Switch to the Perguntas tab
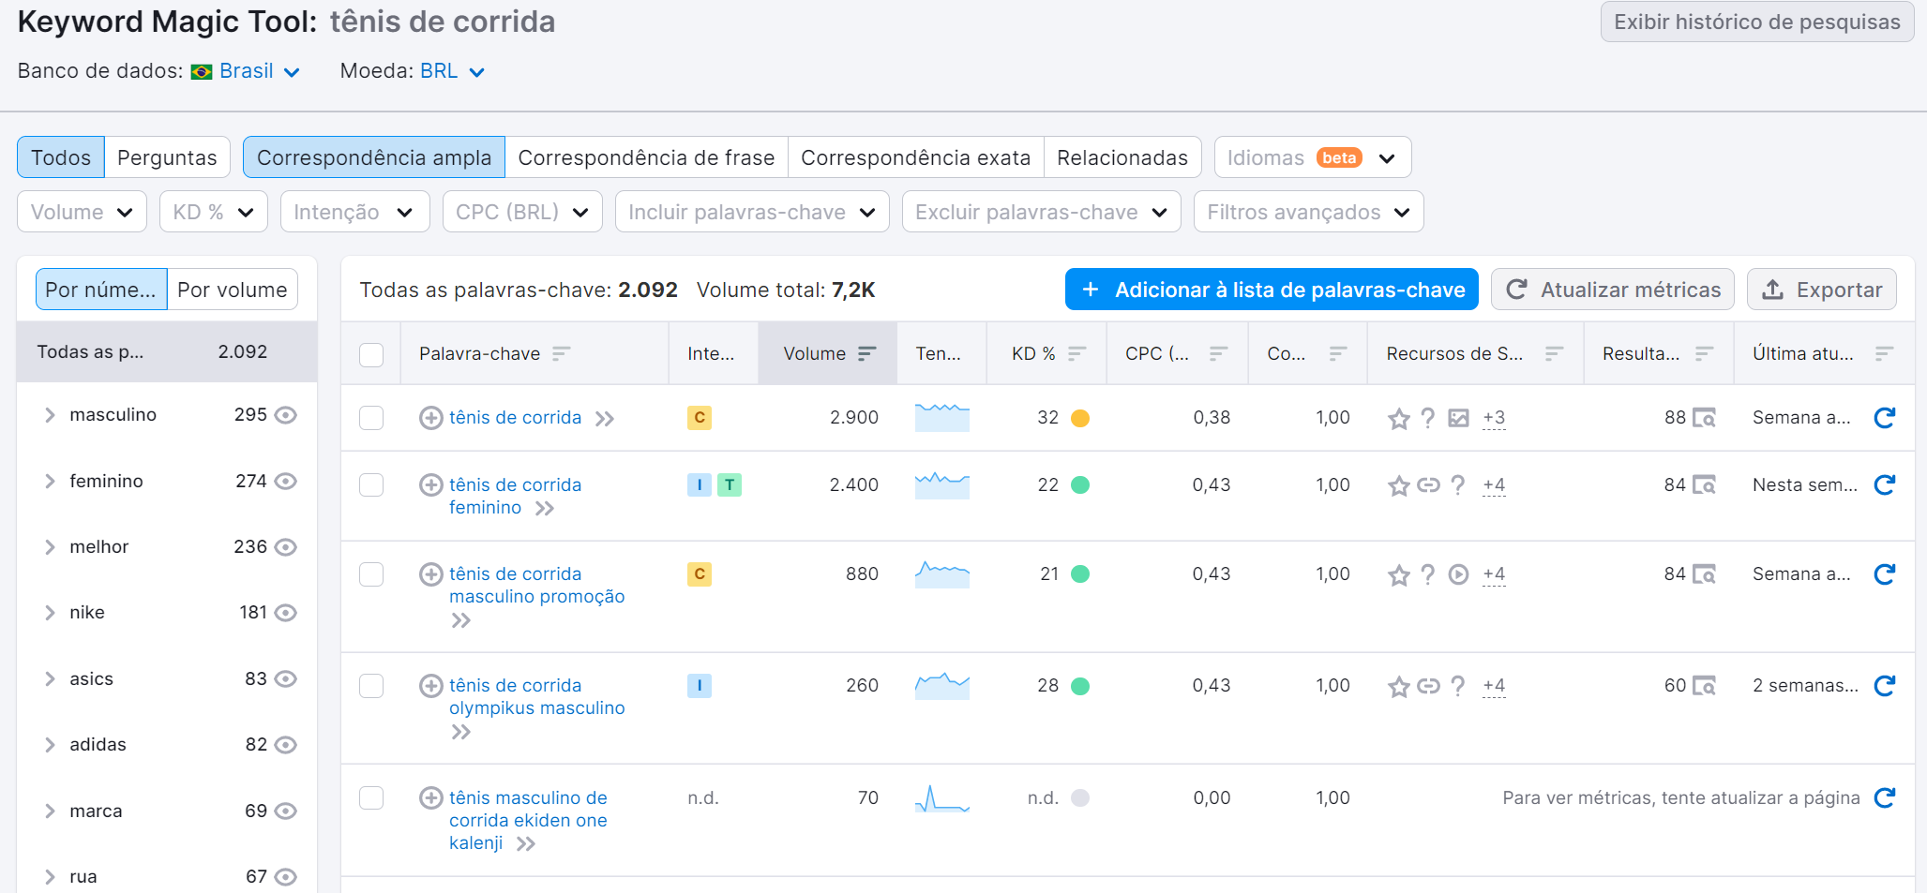Viewport: 1927px width, 893px height. point(167,156)
